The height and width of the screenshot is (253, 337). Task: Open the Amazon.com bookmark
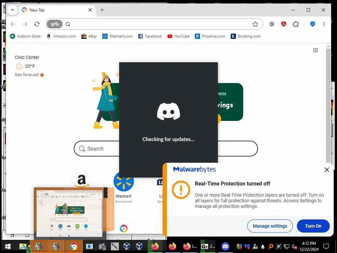(61, 36)
